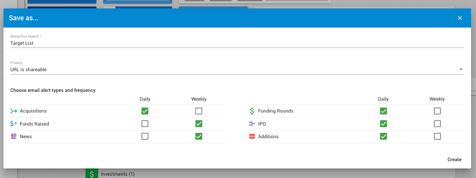Click the Funds Raised label
The height and width of the screenshot is (178, 476).
pyautogui.click(x=34, y=124)
